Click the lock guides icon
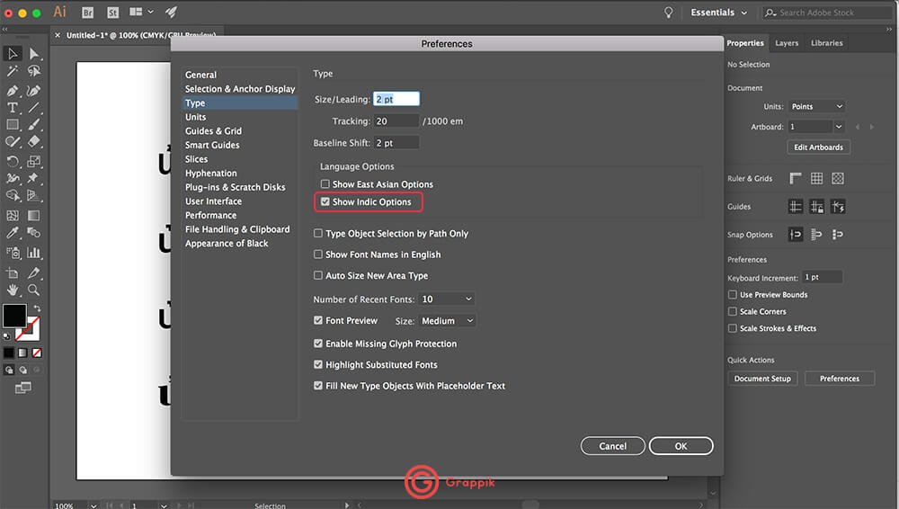 816,207
